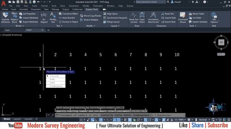Open URL Options tool
Image resolution: width=231 pixels, height=129 pixels.
click(x=214, y=18)
